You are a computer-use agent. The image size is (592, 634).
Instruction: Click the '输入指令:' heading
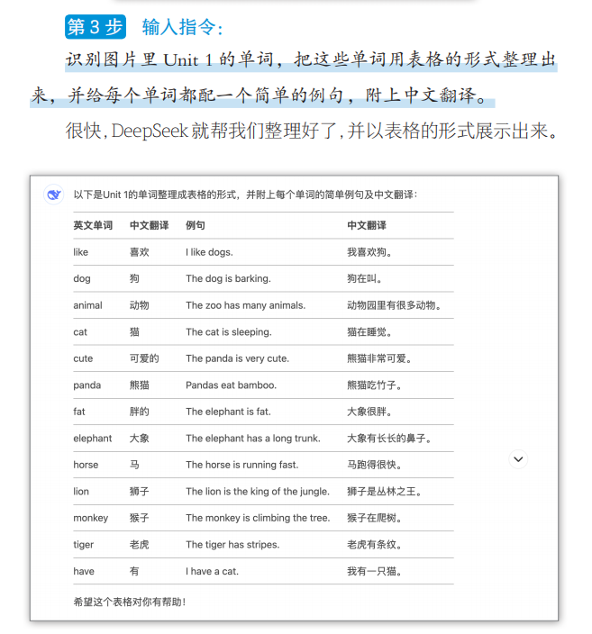(x=182, y=28)
